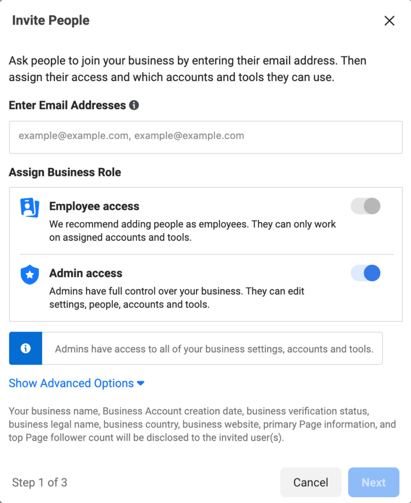Viewport: 411px width, 503px height.
Task: Expand Show Advanced Options
Action: click(x=77, y=383)
